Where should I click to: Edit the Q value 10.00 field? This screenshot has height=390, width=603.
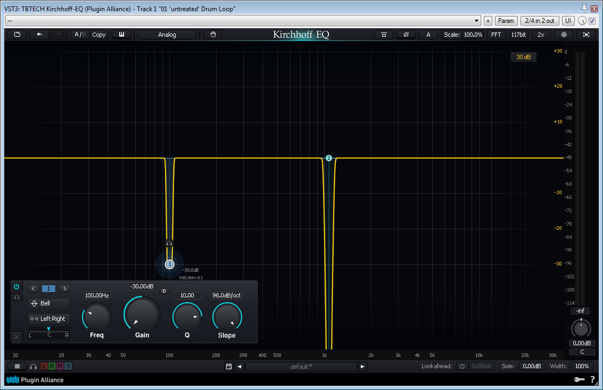tap(187, 295)
